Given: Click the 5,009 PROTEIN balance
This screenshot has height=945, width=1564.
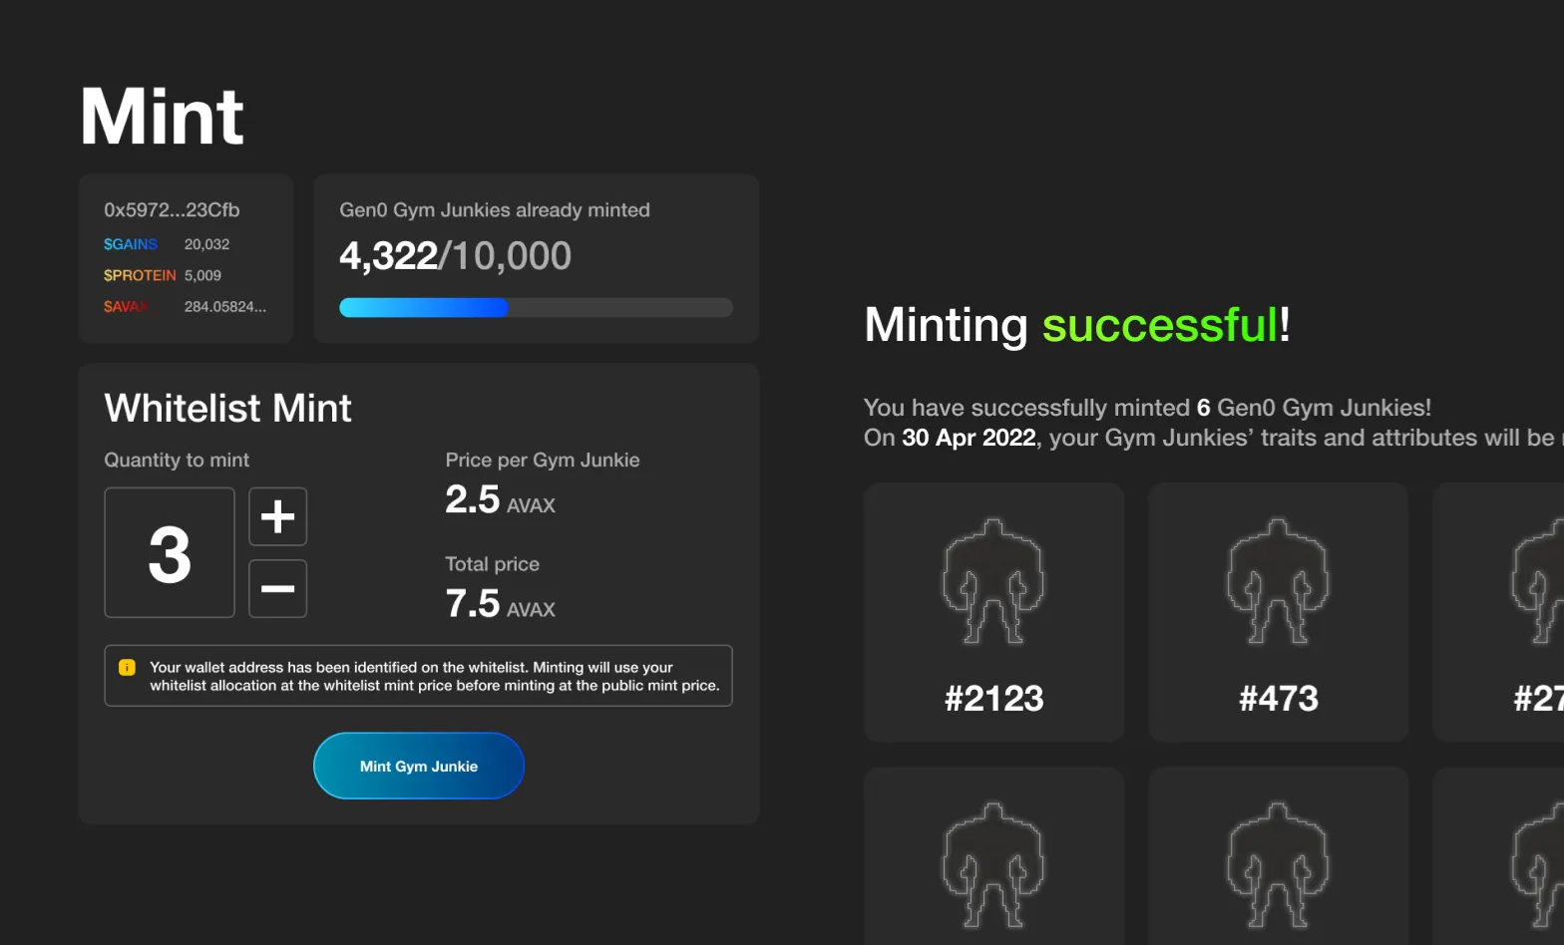Looking at the screenshot, I should [202, 275].
